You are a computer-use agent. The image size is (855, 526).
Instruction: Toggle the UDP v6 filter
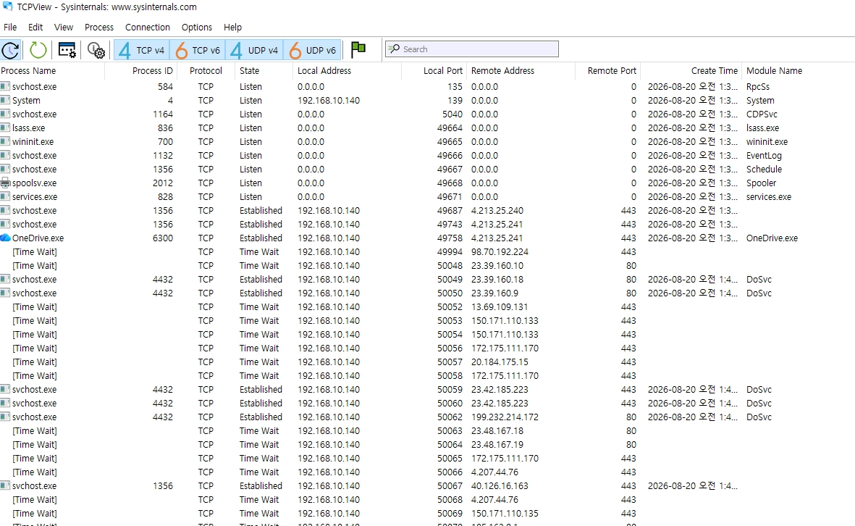(313, 50)
